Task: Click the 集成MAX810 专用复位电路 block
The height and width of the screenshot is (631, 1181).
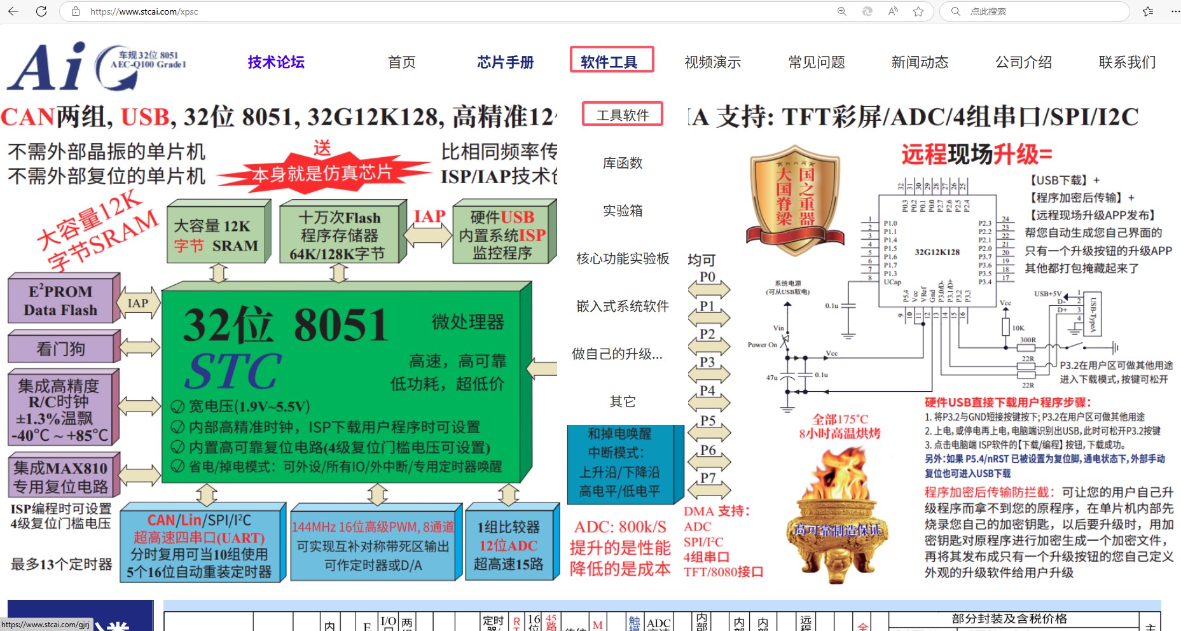Action: [64, 476]
